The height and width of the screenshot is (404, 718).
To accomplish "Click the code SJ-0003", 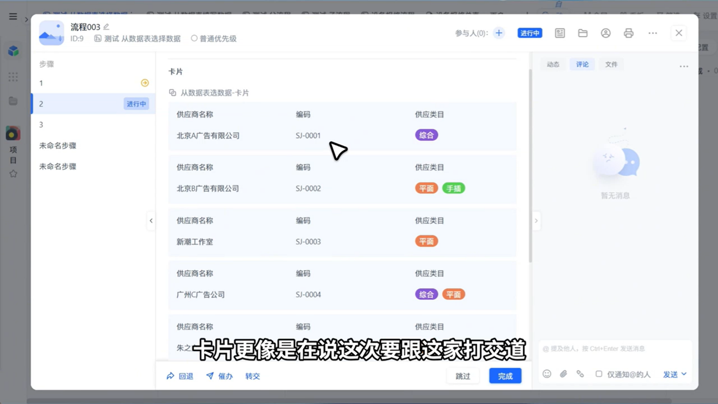I will click(x=308, y=242).
